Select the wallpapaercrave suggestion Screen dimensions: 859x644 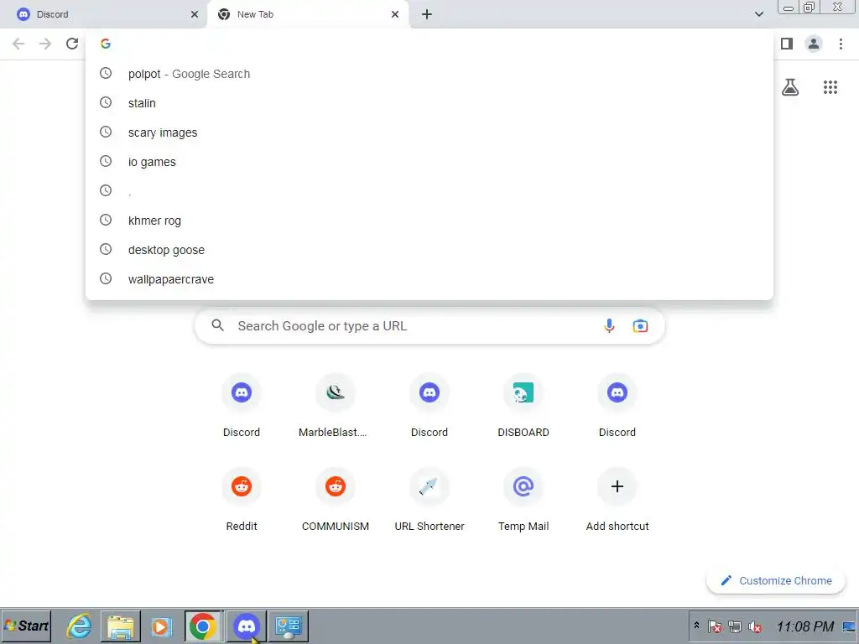(429, 279)
